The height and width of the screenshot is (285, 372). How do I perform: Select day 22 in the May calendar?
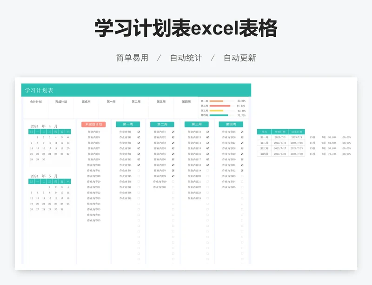tap(50, 204)
